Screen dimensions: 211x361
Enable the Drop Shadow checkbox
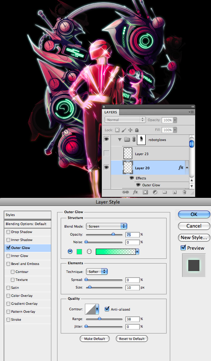8,232
